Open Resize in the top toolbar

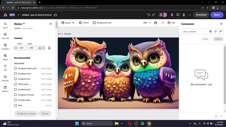68,23
